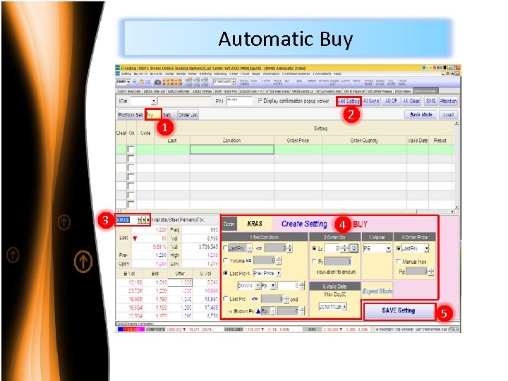Click the Lot quantity input field
Screen dimensions: 508x381
333,248
